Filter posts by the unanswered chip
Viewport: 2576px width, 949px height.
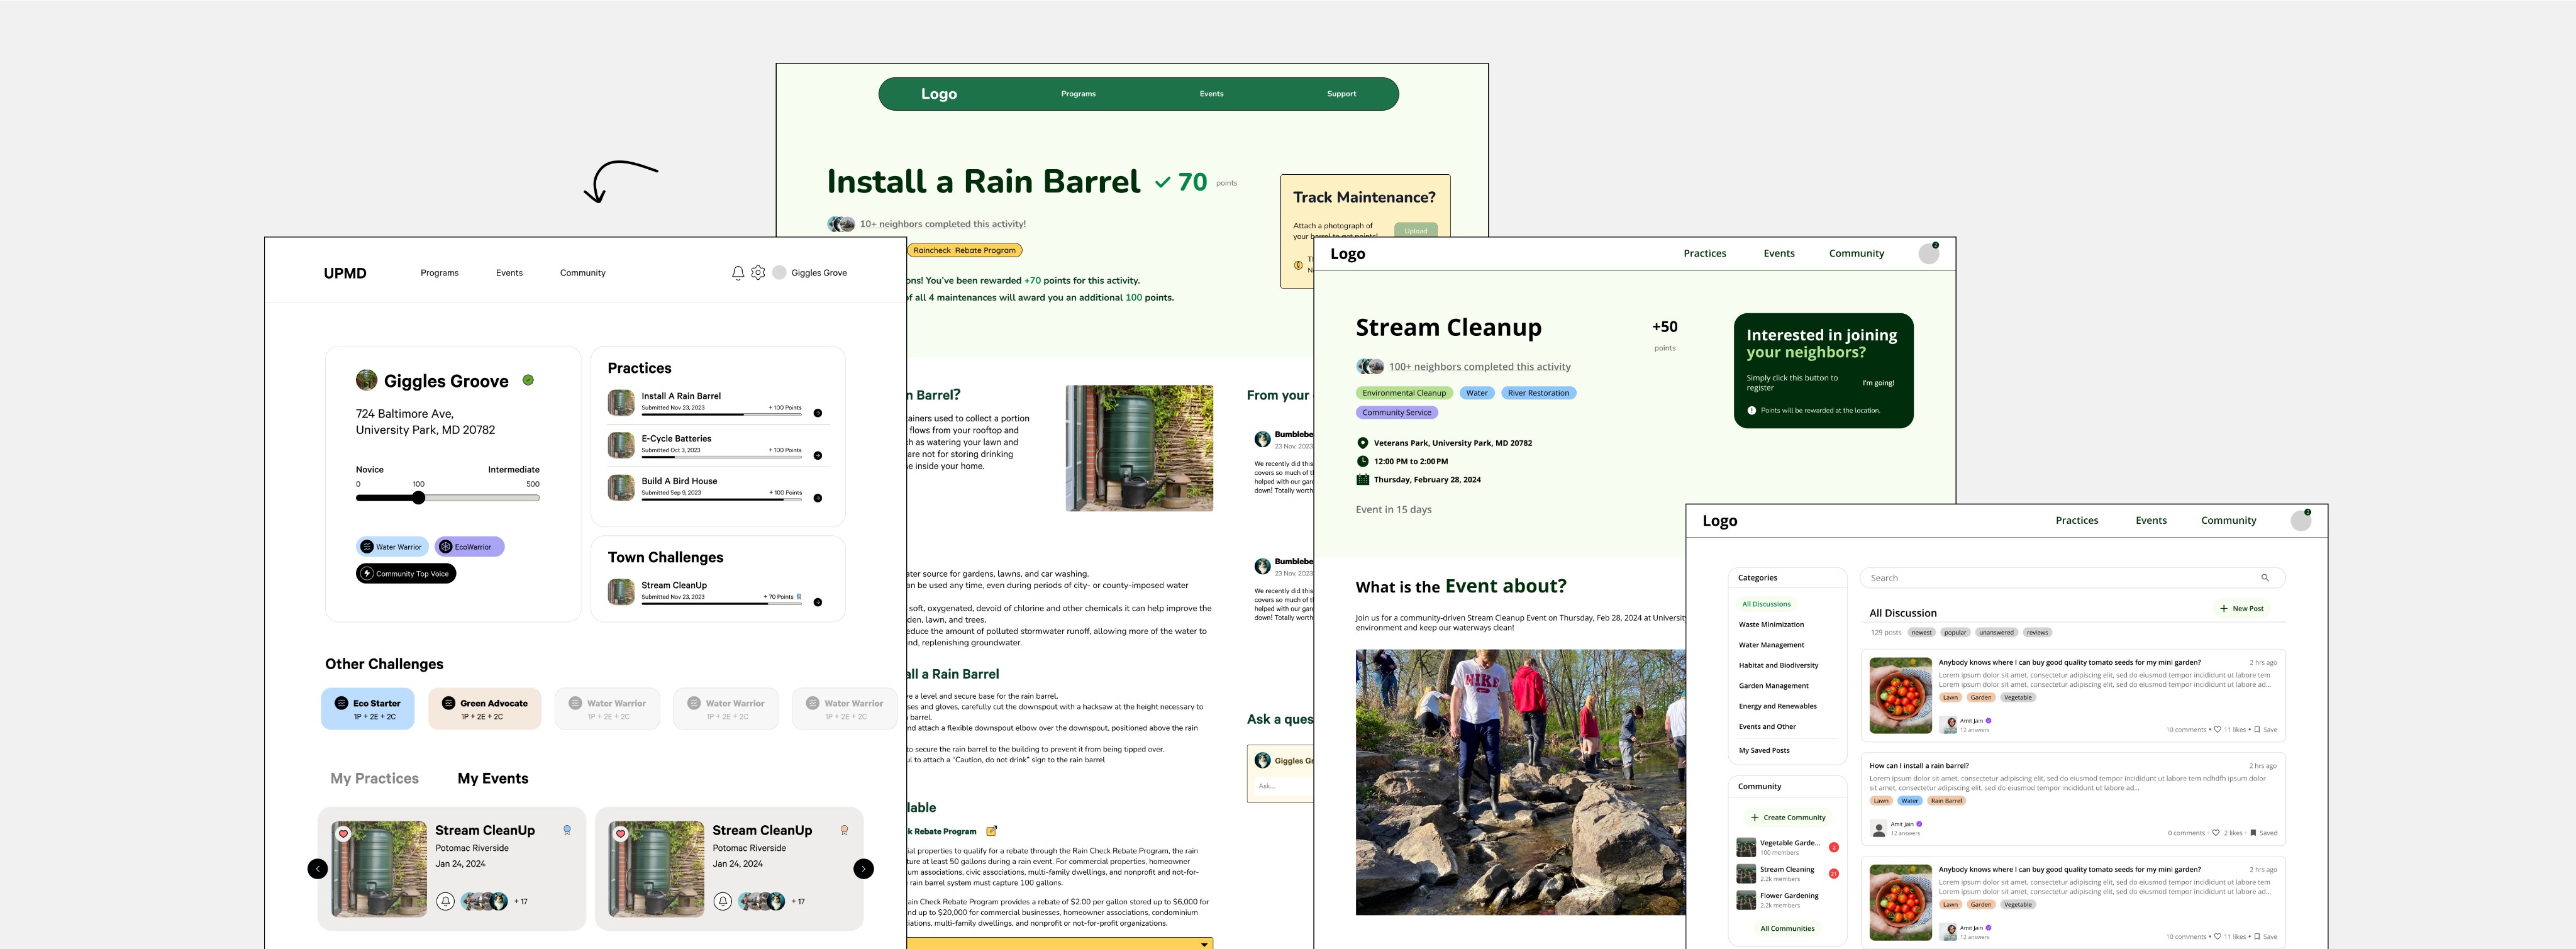[1996, 632]
